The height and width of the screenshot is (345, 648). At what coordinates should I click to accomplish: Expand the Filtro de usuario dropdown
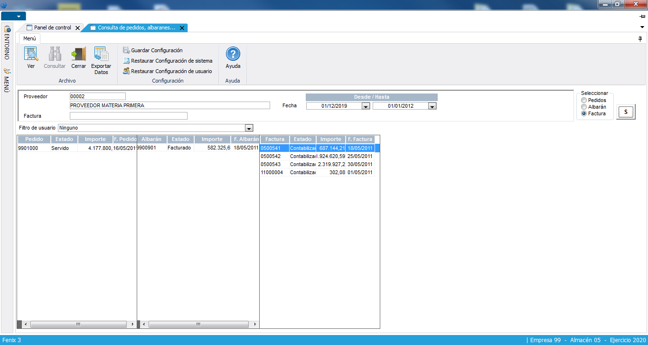click(x=249, y=128)
